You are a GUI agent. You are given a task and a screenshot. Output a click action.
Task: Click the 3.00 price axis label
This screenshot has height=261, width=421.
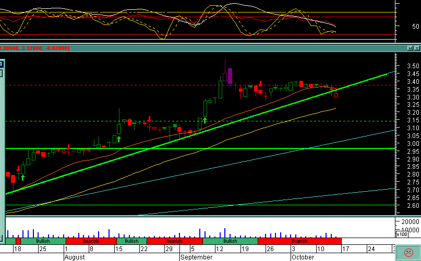413,144
